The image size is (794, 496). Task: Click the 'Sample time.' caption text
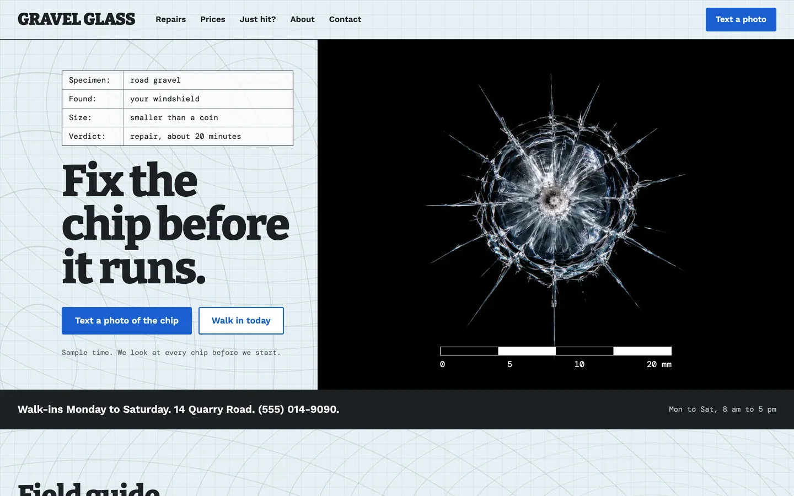coord(171,353)
